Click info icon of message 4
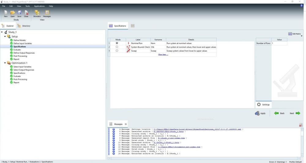The height and width of the screenshot is (163, 306). point(114,129)
